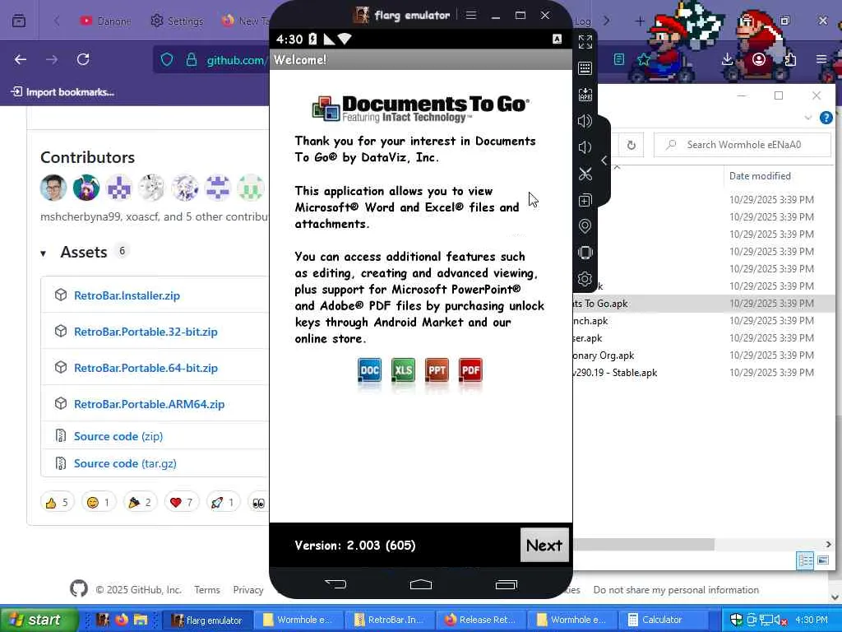Click Next in Documents To Go welcome

pyautogui.click(x=544, y=545)
